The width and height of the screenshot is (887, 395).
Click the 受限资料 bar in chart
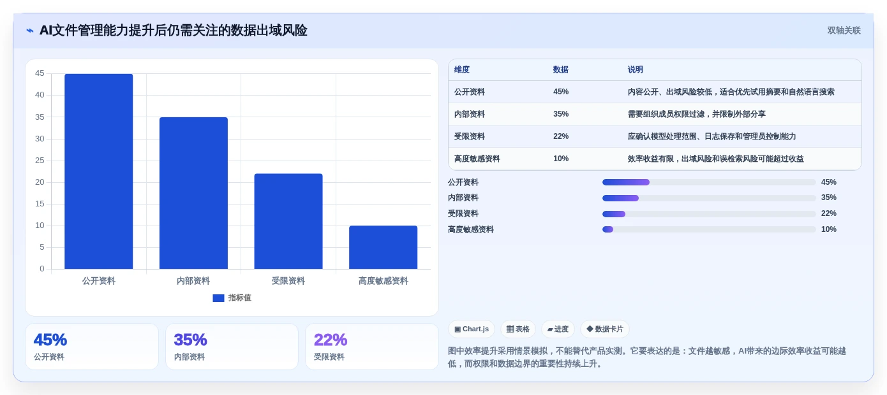pos(288,221)
